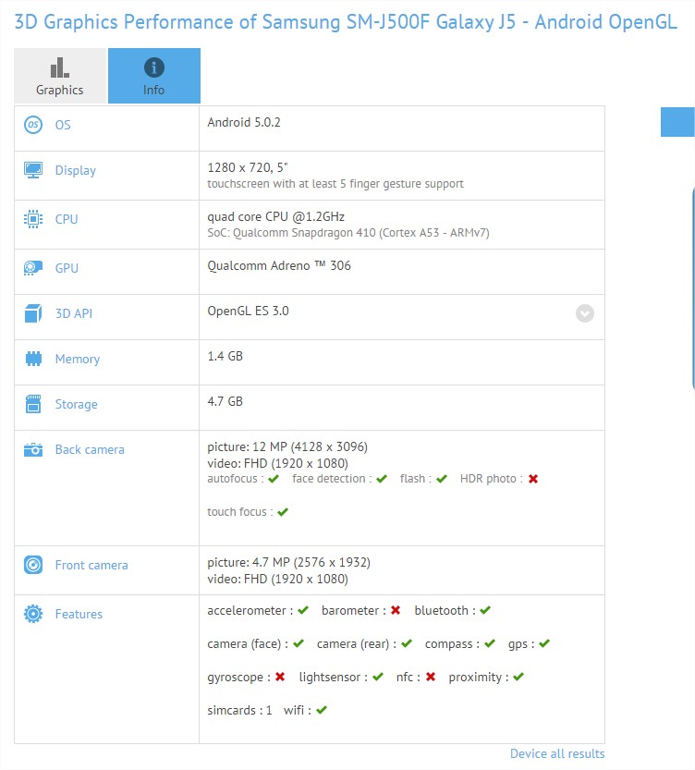Screen dimensions: 695x770
Task: Click the Storage card icon
Action: pos(33,404)
